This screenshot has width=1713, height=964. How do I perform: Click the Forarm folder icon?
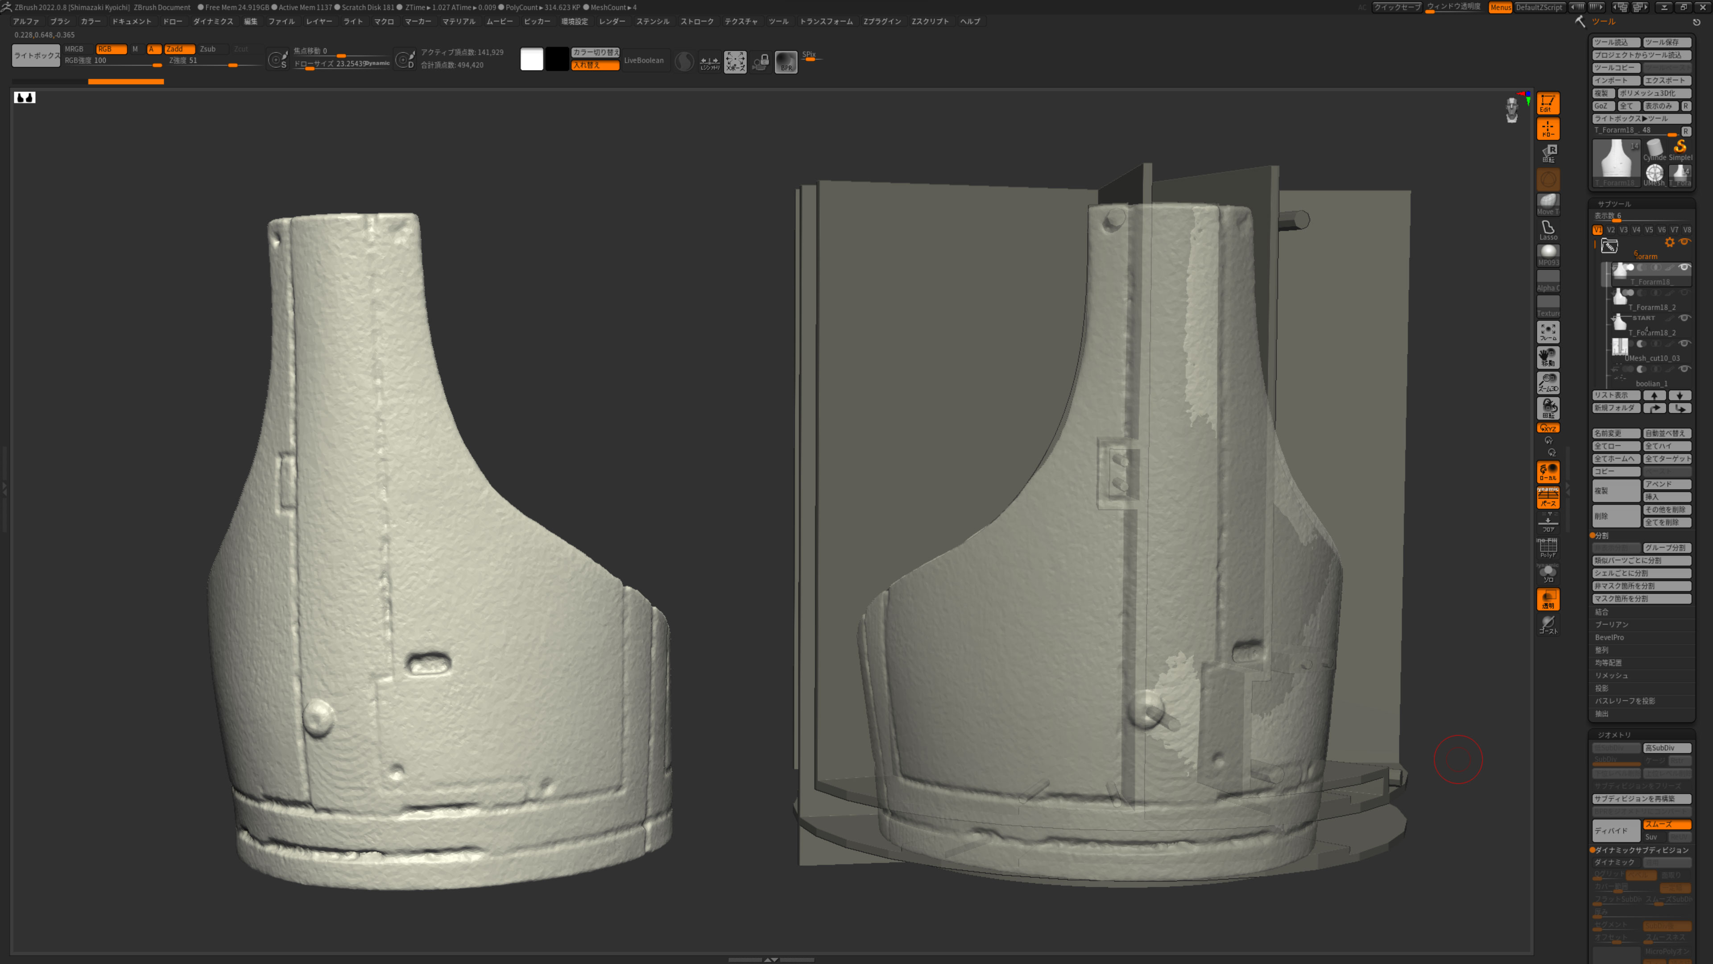pyautogui.click(x=1609, y=246)
